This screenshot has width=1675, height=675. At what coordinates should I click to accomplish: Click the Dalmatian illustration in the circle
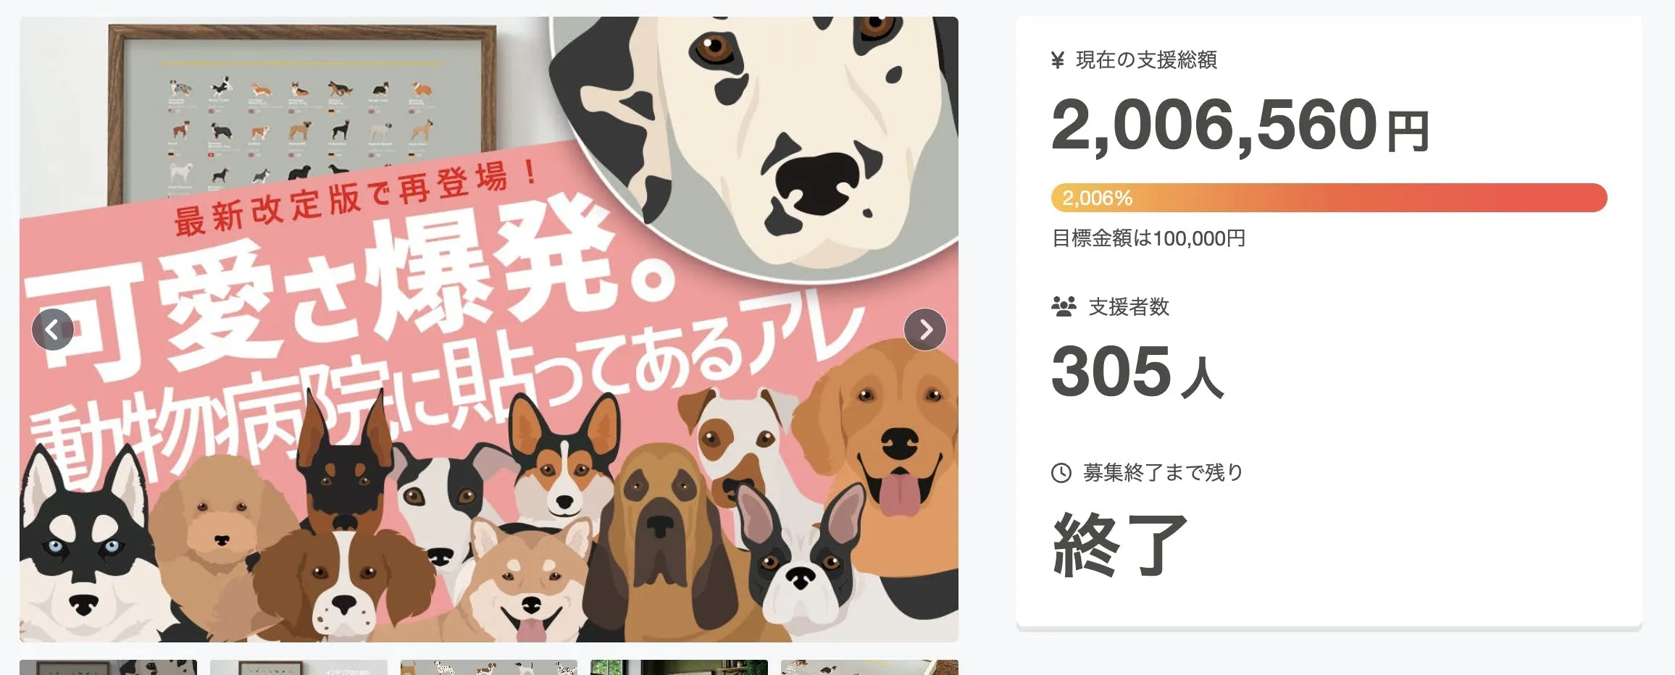(x=753, y=138)
